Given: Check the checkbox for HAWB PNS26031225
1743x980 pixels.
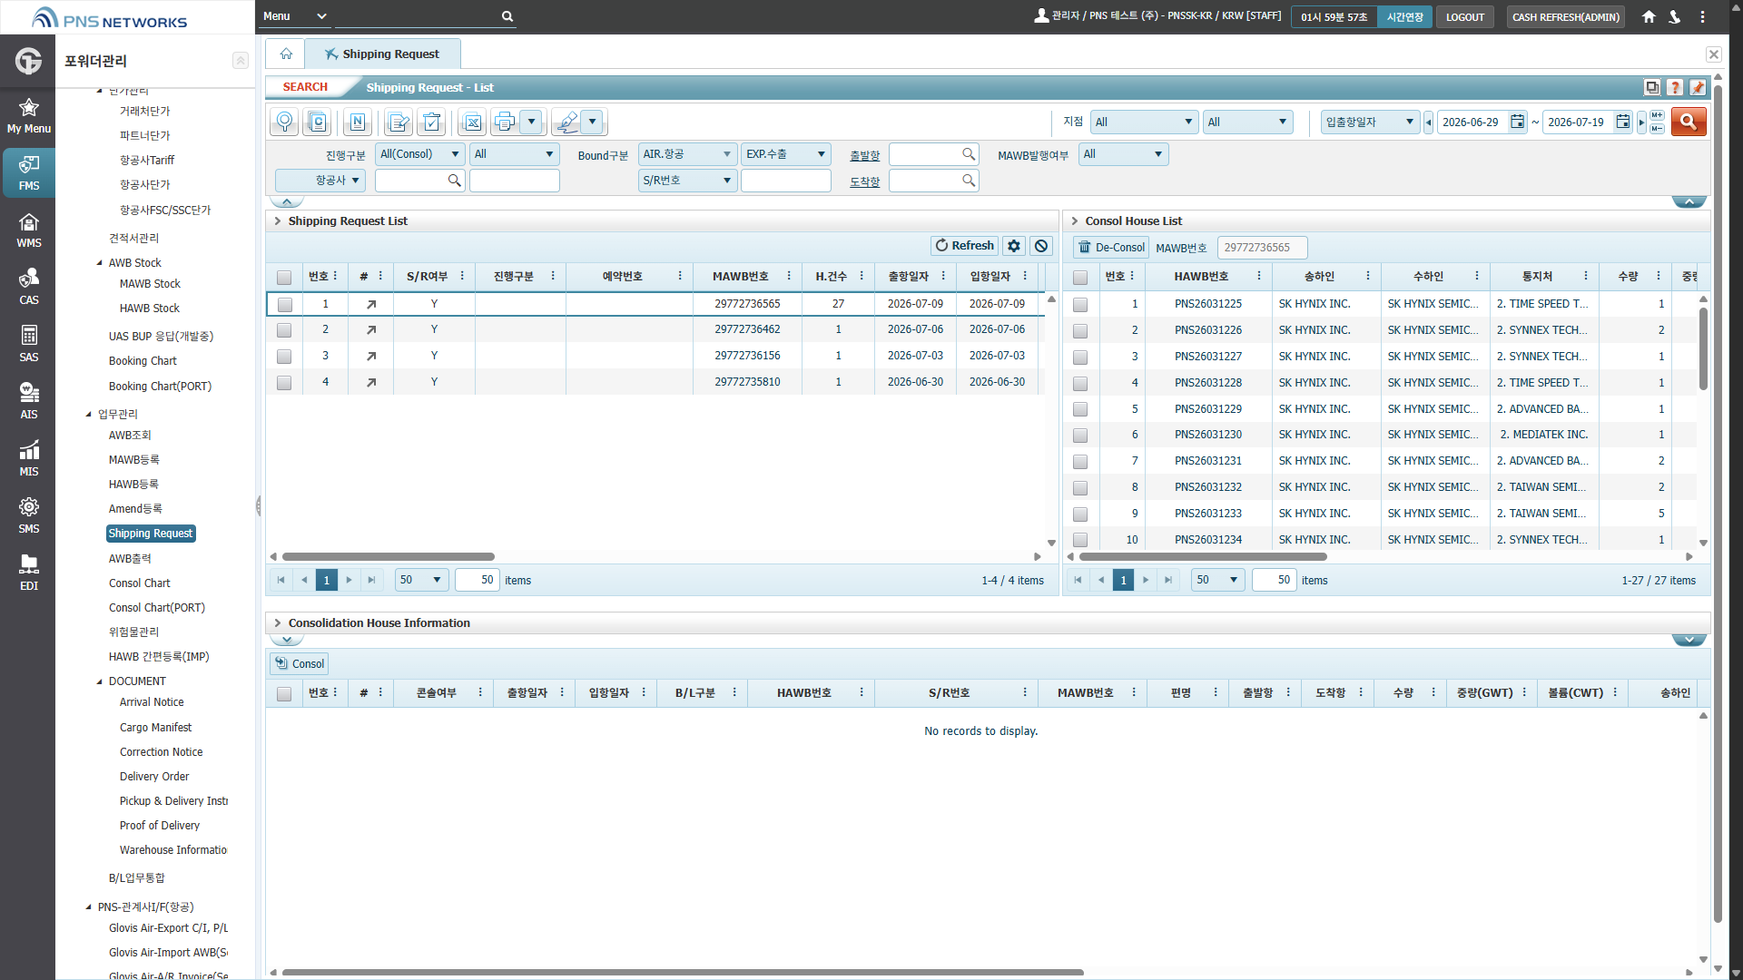Looking at the screenshot, I should point(1080,305).
